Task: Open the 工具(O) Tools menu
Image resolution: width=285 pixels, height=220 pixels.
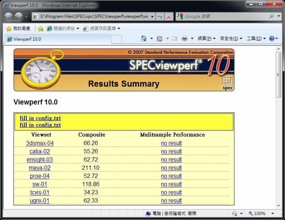Action: (256, 39)
